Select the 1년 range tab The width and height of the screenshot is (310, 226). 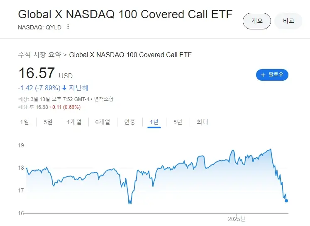pyautogui.click(x=154, y=122)
